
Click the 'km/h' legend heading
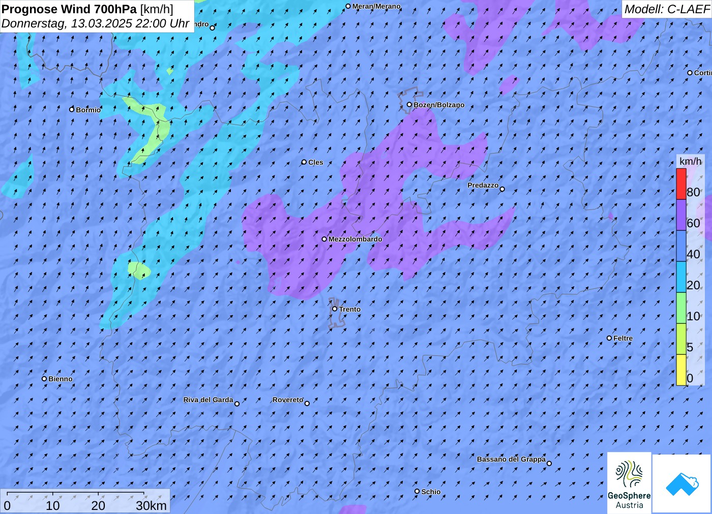tap(690, 161)
